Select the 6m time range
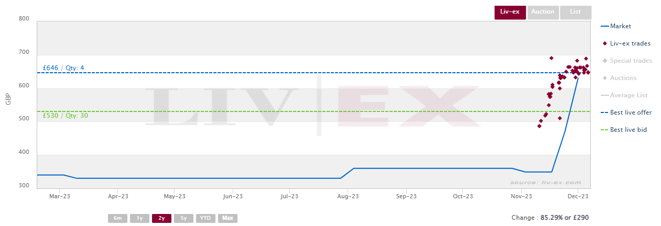Image resolution: width=661 pixels, height=226 pixels. coord(117,218)
